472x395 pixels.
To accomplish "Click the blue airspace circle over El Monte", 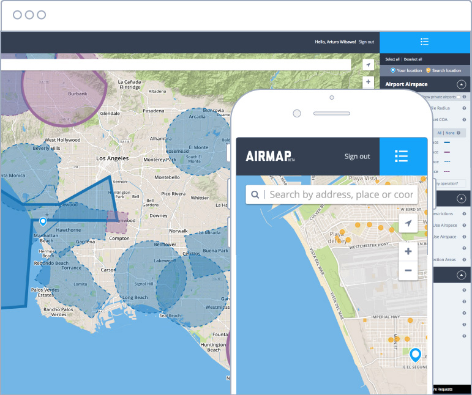I will point(199,142).
